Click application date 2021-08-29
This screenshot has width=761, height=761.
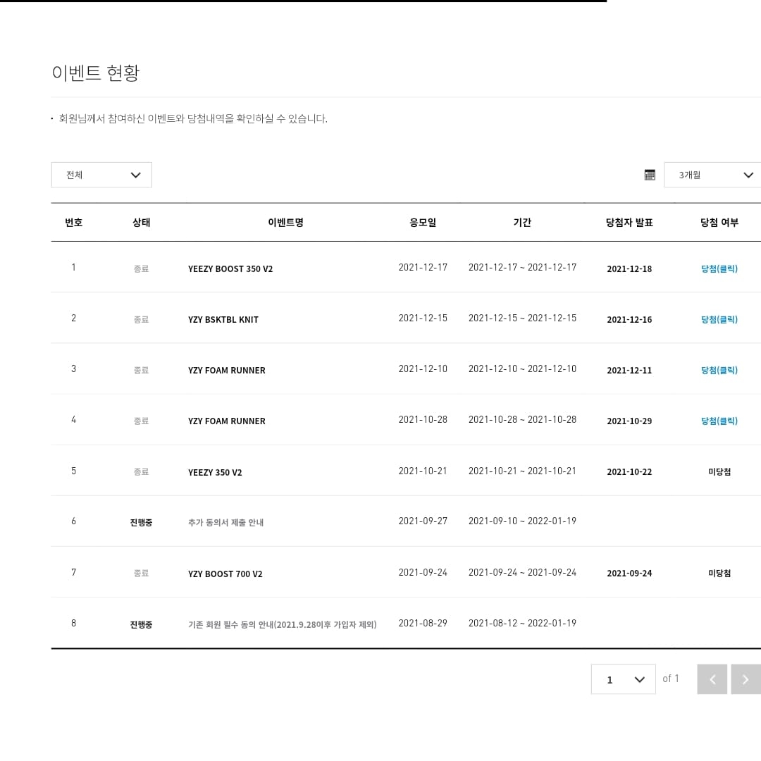tap(423, 623)
